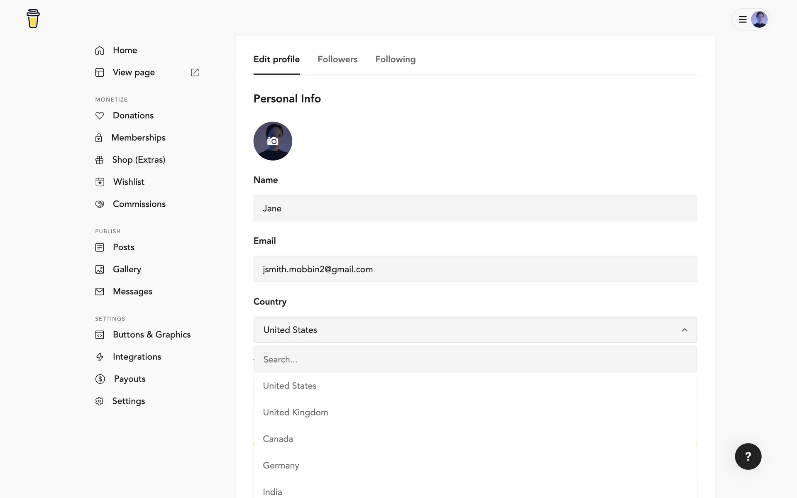Go to Commissions in the sidebar
Viewport: 797px width, 498px height.
tap(139, 204)
